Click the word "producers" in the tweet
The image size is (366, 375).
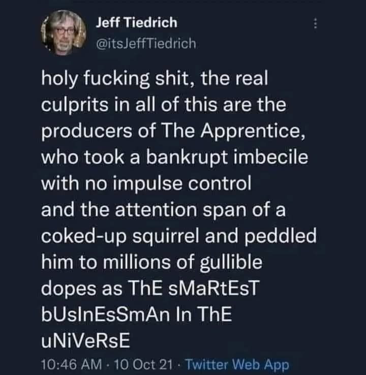click(86, 132)
